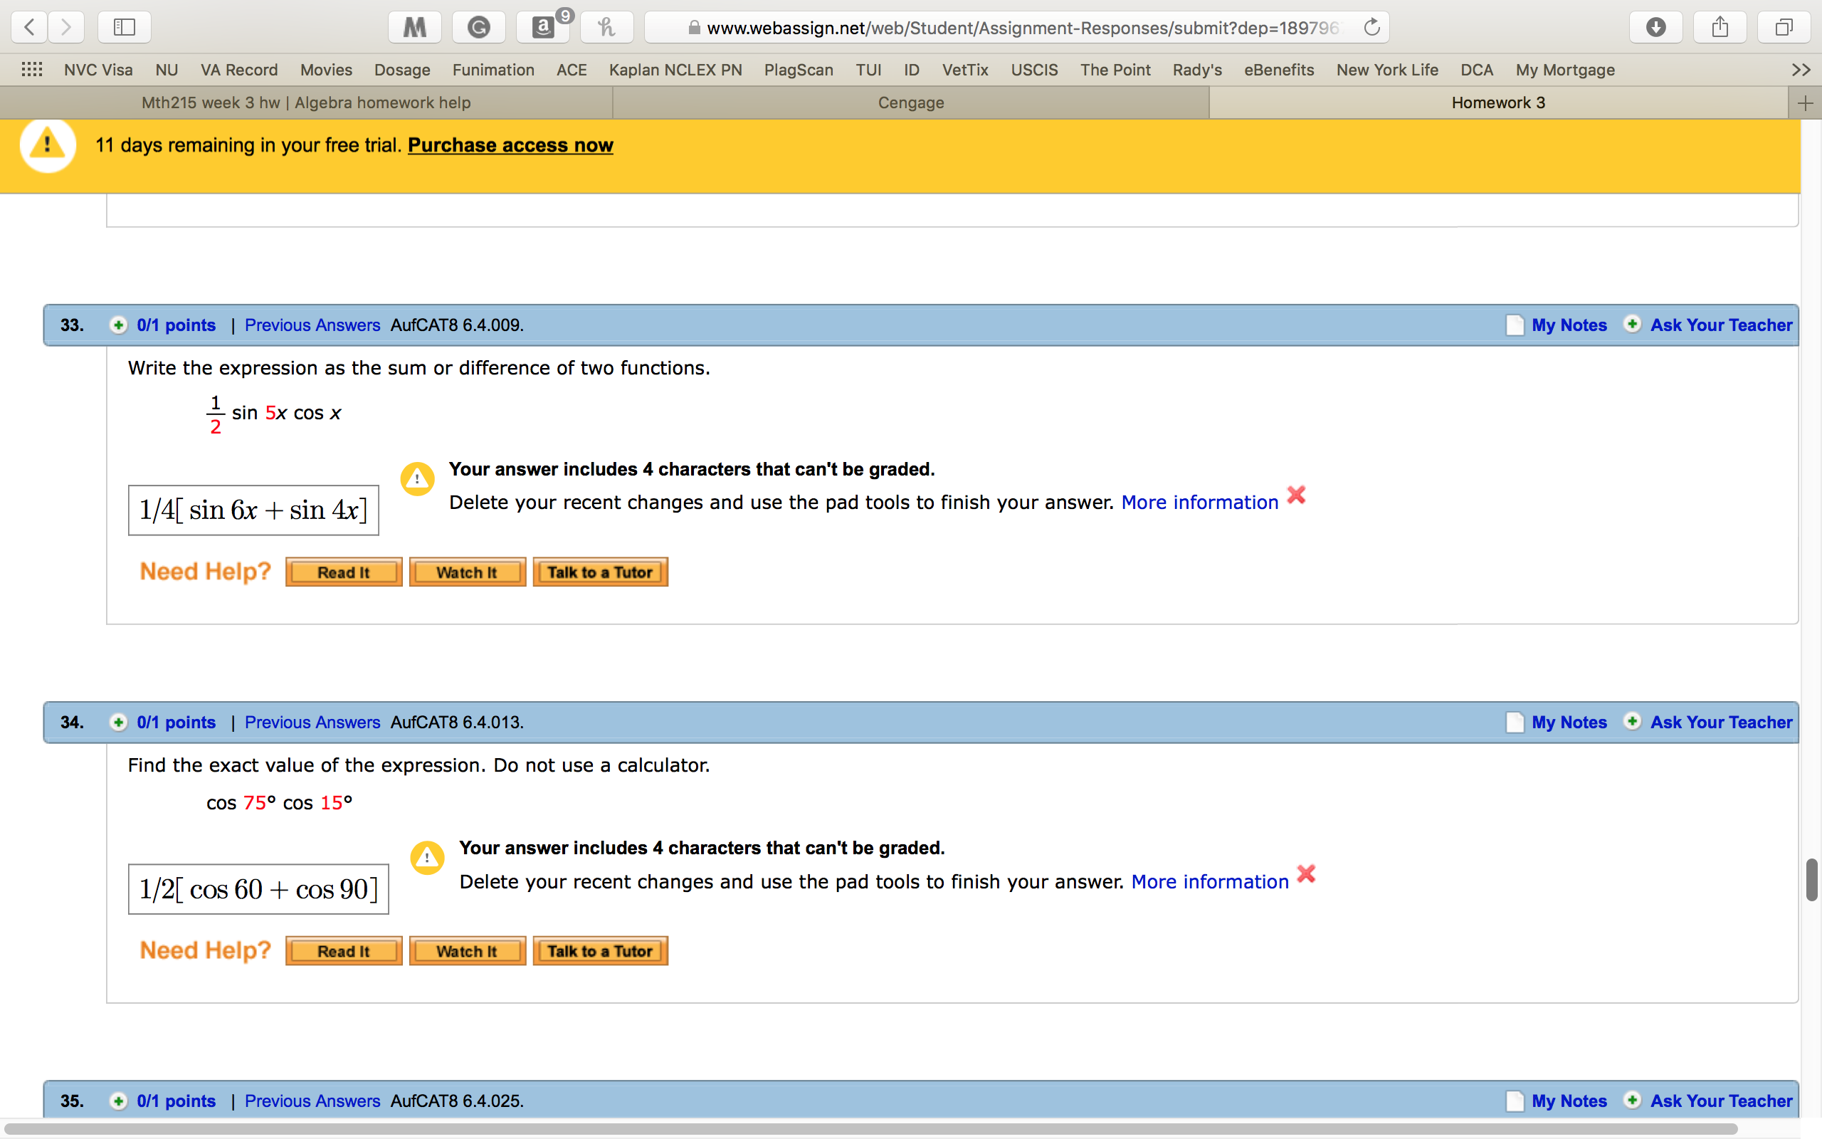The image size is (1822, 1139).
Task: Open the USCIS bookmark
Action: [1033, 70]
